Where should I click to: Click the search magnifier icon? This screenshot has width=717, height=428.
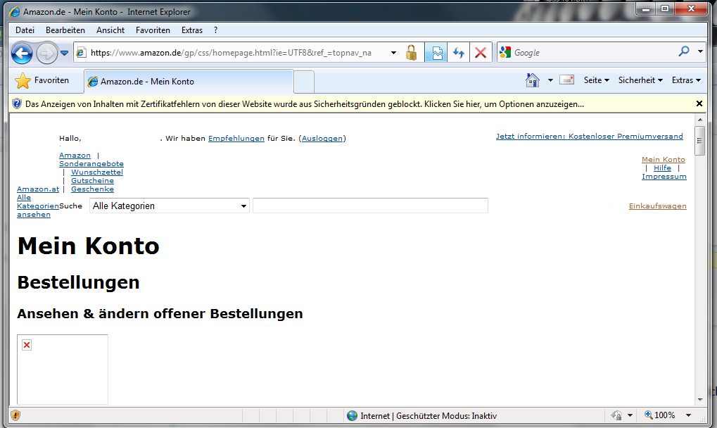(x=684, y=51)
